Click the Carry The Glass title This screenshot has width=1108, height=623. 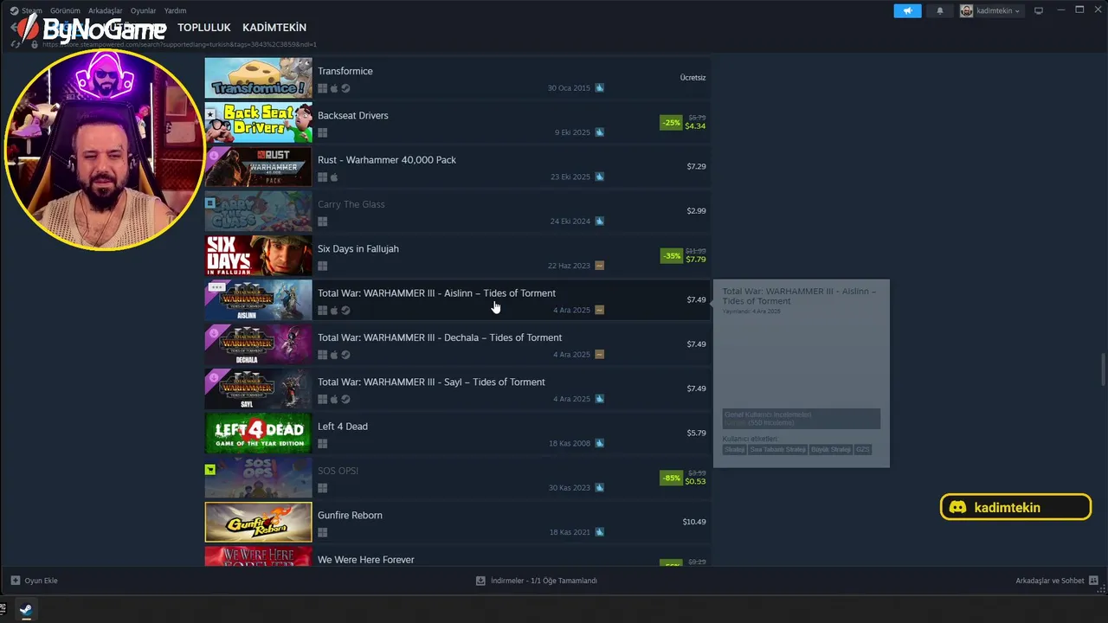[351, 204]
